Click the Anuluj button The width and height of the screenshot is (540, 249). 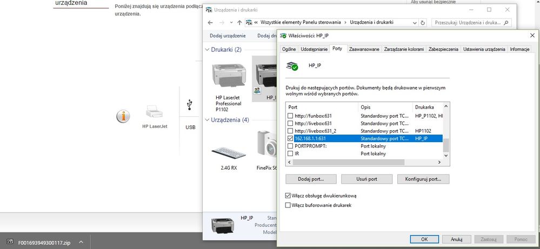point(457,239)
